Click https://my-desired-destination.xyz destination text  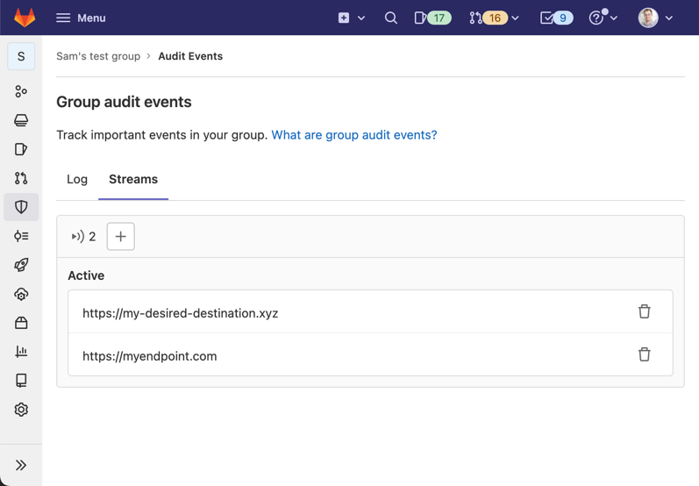(x=180, y=313)
